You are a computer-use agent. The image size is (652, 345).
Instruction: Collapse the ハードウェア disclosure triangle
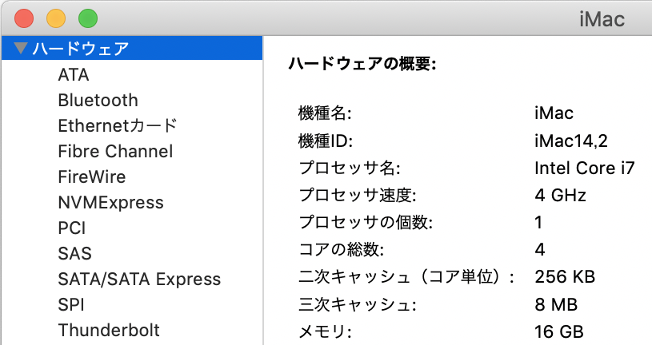point(20,48)
